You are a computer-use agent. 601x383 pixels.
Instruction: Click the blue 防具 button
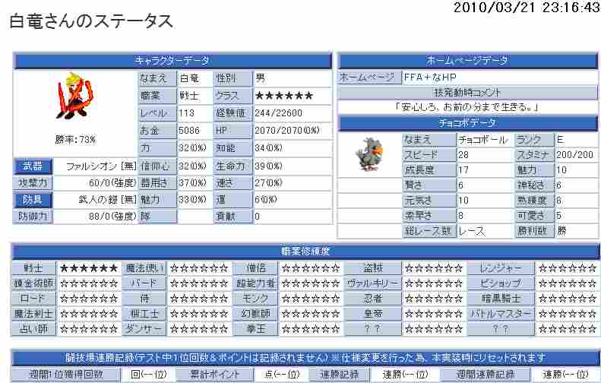(x=33, y=200)
